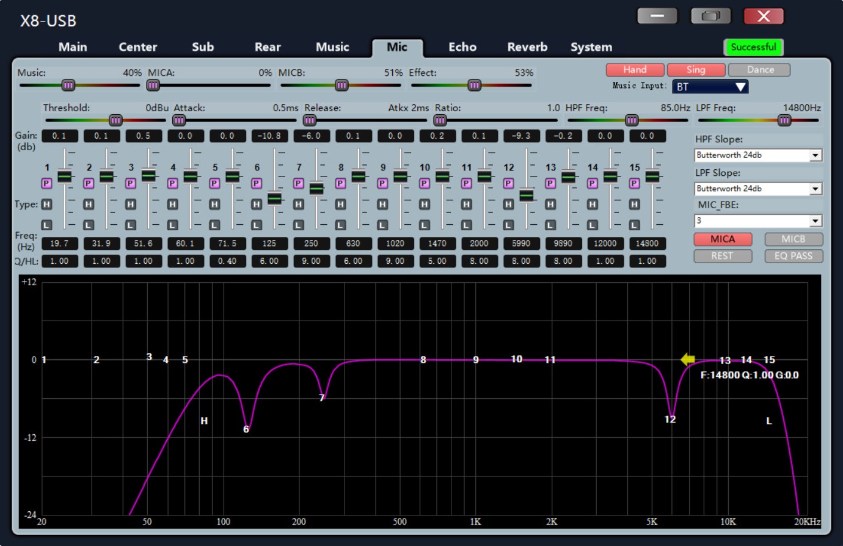Enable the Dance preset mode
This screenshot has width=843, height=546.
(760, 70)
